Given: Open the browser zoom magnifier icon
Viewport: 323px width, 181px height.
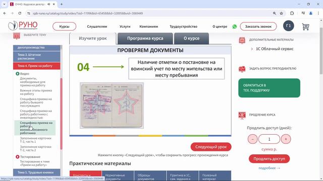Looking at the screenshot, I should point(275,13).
